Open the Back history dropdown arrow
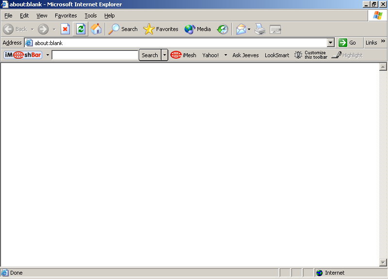This screenshot has height=279, width=388. 32,29
